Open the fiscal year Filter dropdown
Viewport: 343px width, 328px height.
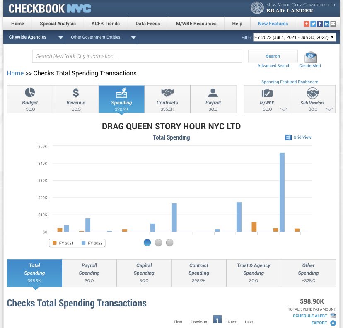294,37
